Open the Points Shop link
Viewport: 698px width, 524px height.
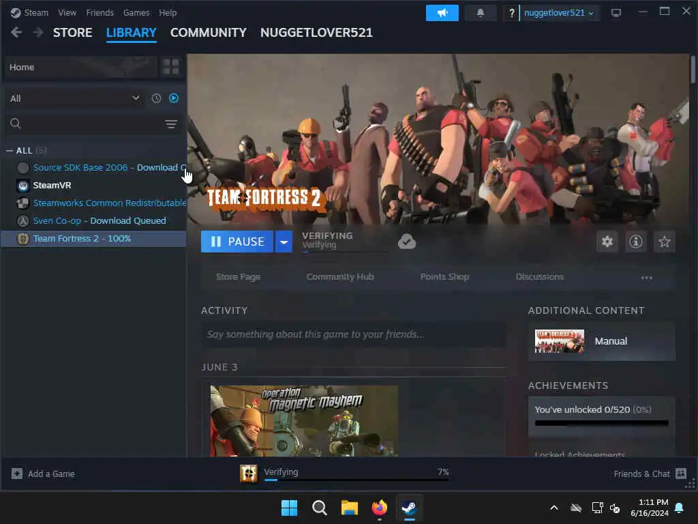[x=444, y=277]
